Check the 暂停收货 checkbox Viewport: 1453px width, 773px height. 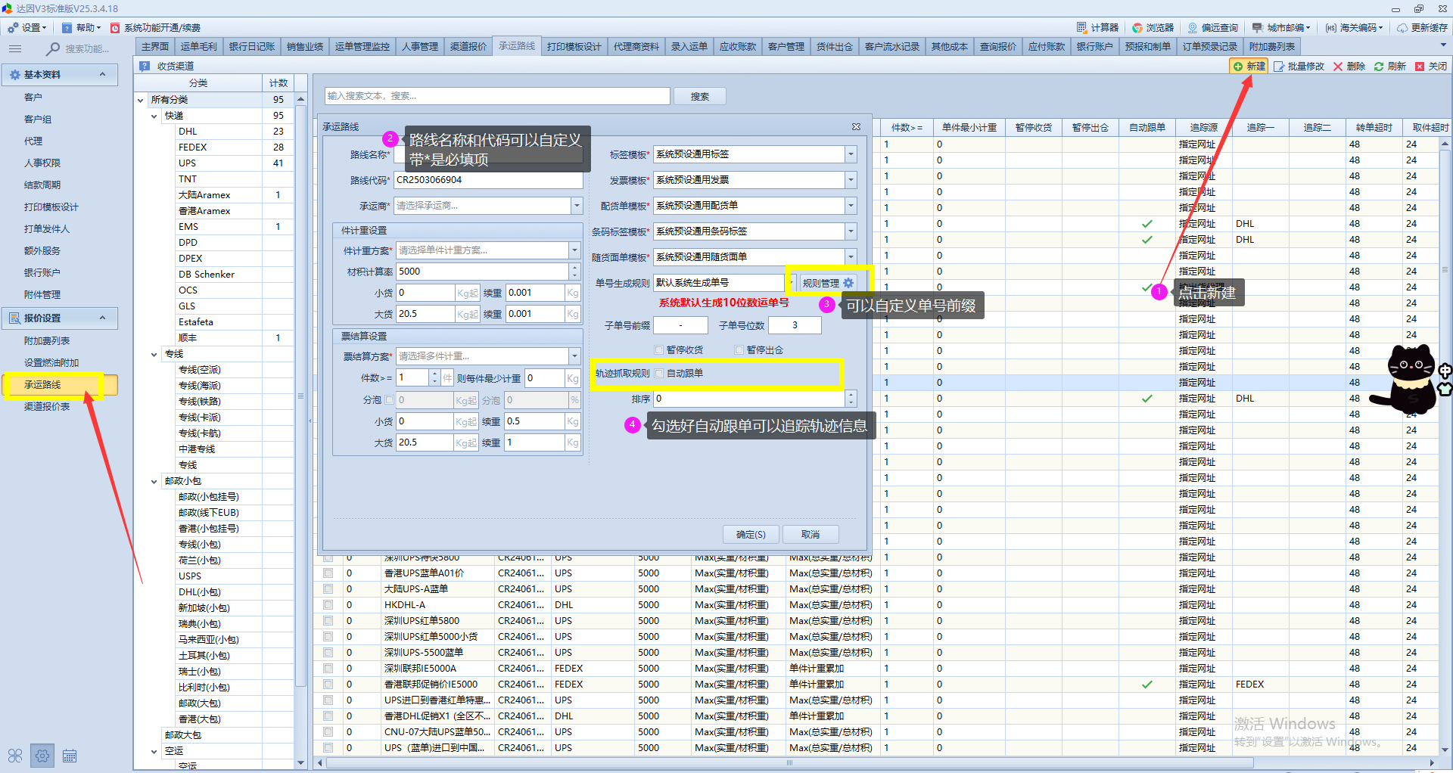pos(659,350)
